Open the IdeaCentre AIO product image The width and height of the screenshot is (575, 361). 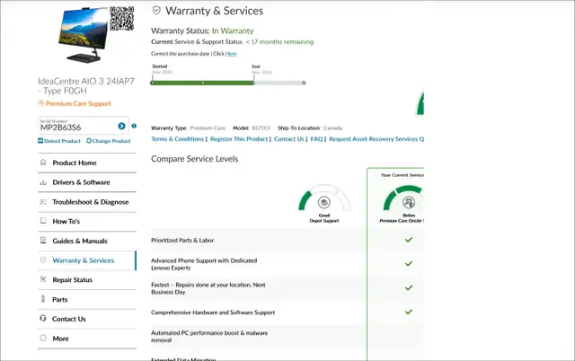coord(83,35)
